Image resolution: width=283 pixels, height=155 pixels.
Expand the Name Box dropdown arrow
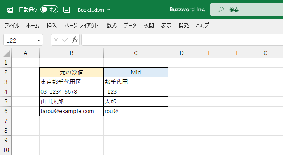coord(39,40)
